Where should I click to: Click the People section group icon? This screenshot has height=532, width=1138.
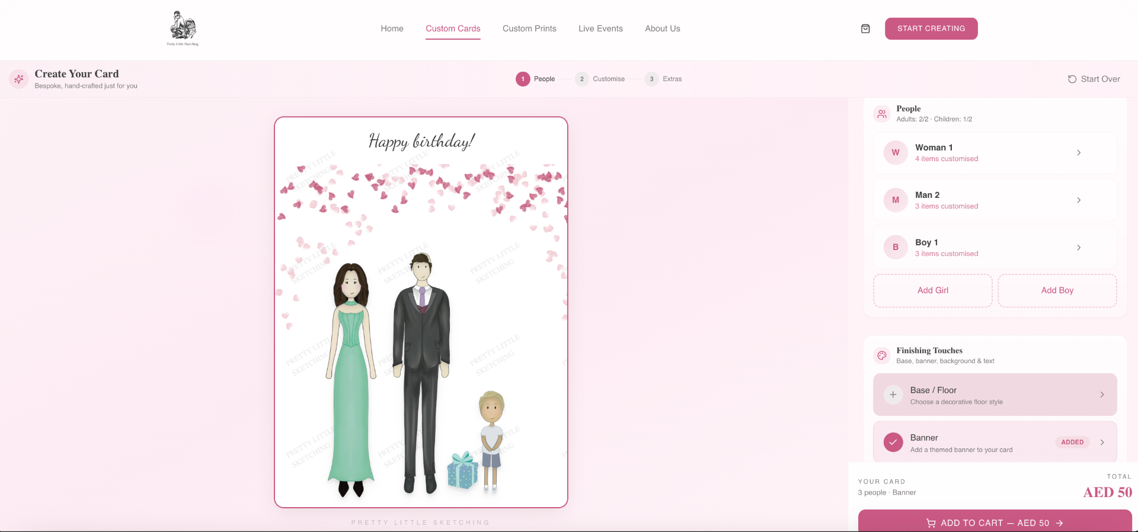click(x=882, y=114)
